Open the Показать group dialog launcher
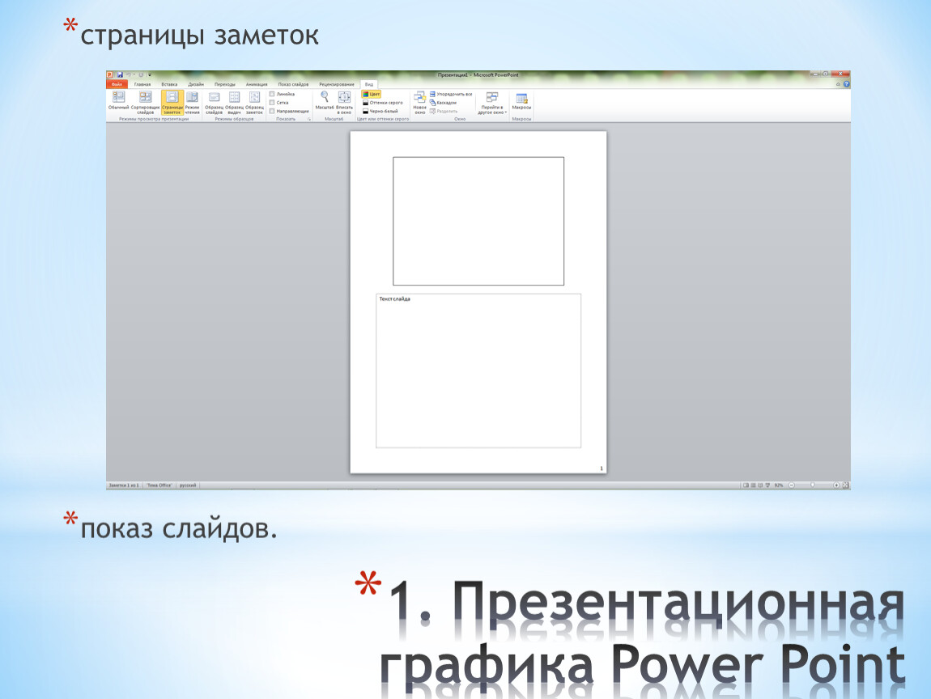 (x=309, y=119)
